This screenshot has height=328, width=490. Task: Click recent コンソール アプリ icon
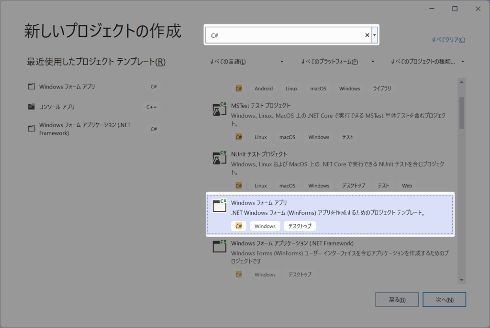pos(32,107)
